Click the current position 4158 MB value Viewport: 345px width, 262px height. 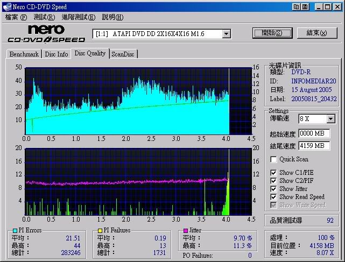[x=322, y=246]
